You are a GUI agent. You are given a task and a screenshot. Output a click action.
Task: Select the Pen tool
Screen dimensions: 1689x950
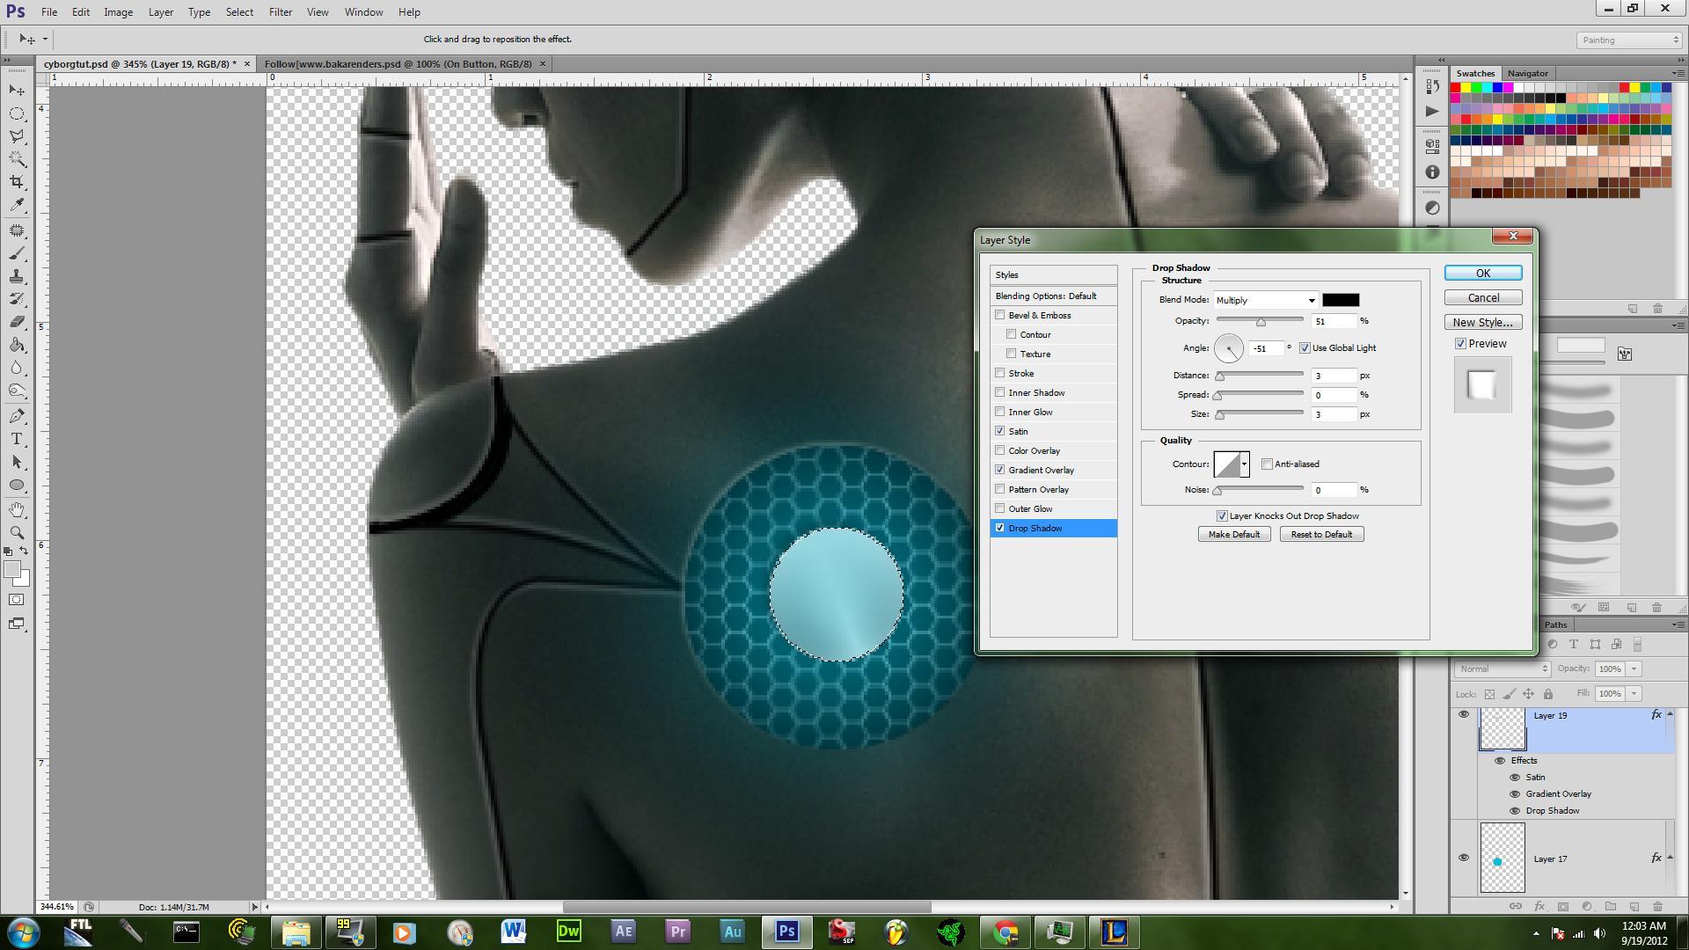pos(17,416)
